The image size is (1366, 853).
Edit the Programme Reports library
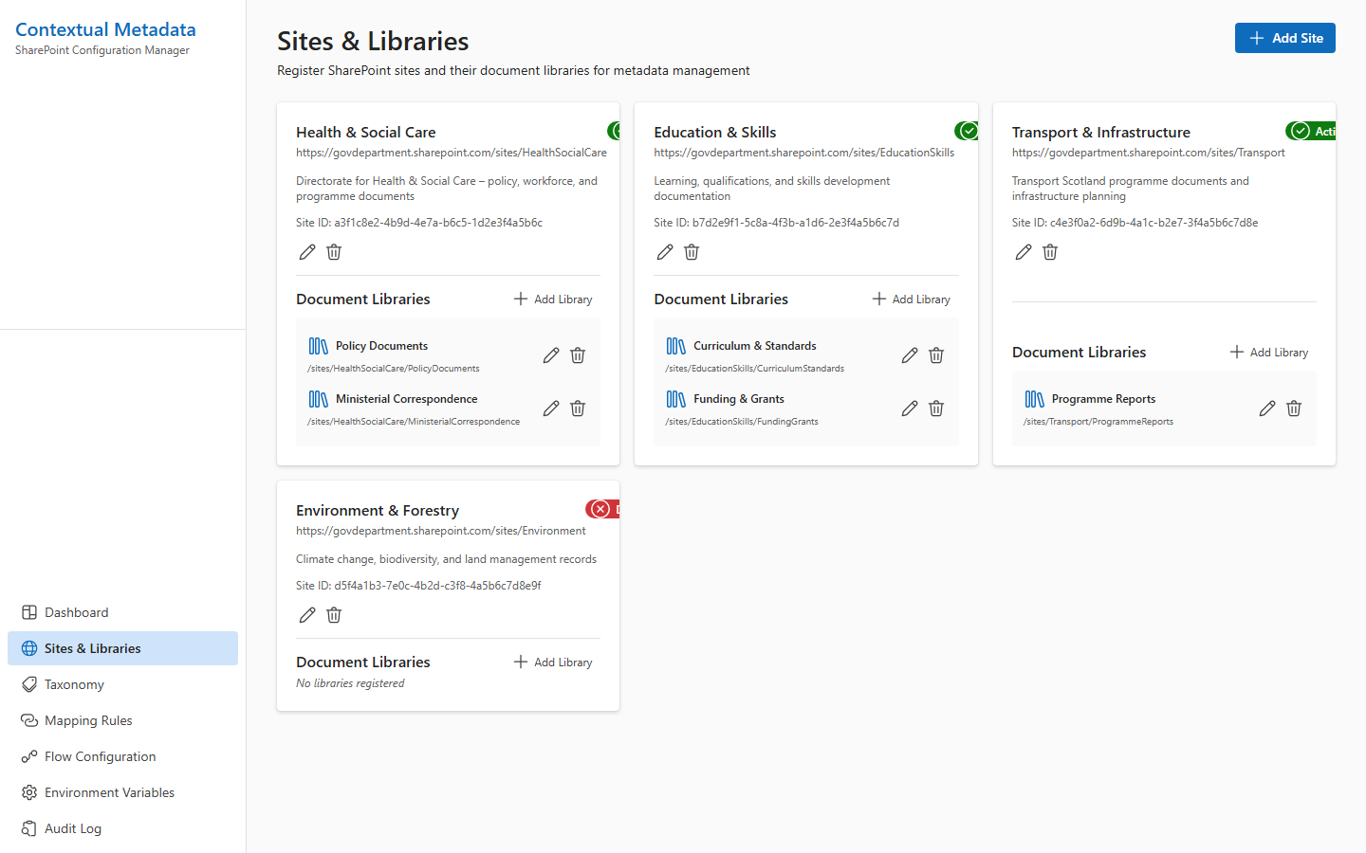pos(1267,408)
